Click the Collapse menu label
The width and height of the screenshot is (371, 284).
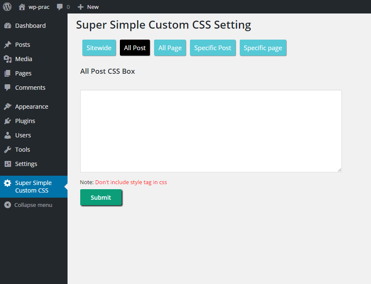[x=33, y=205]
